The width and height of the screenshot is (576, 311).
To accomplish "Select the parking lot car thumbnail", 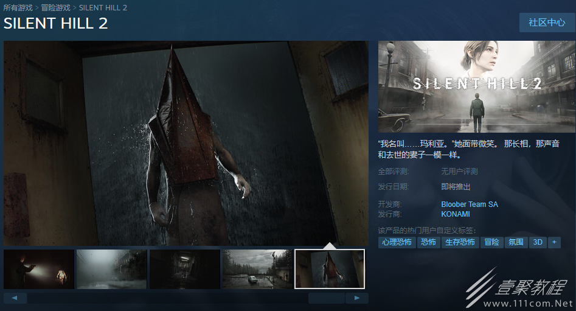I will tap(257, 269).
